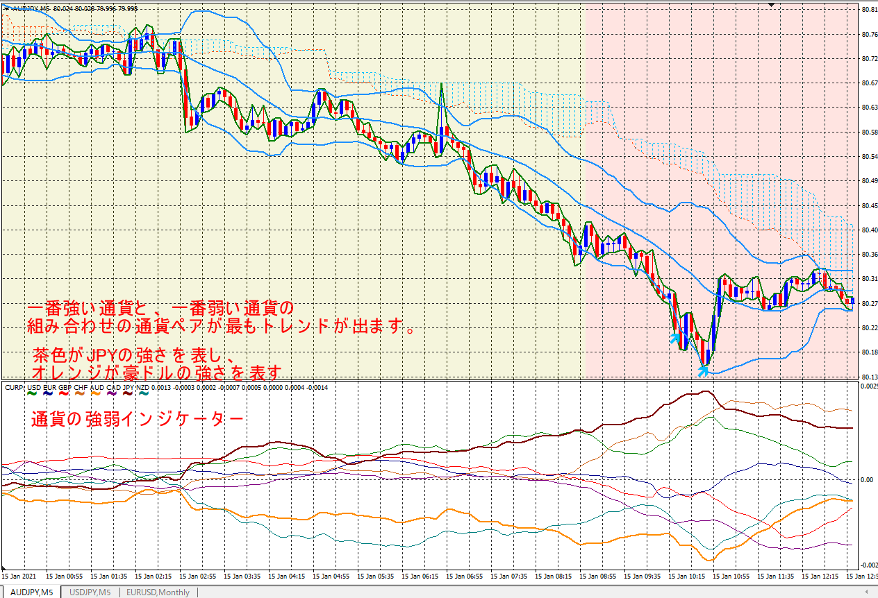Image resolution: width=878 pixels, height=598 pixels.
Task: Click the text line 茶色がJPYの強さを表し
Action: click(x=133, y=356)
